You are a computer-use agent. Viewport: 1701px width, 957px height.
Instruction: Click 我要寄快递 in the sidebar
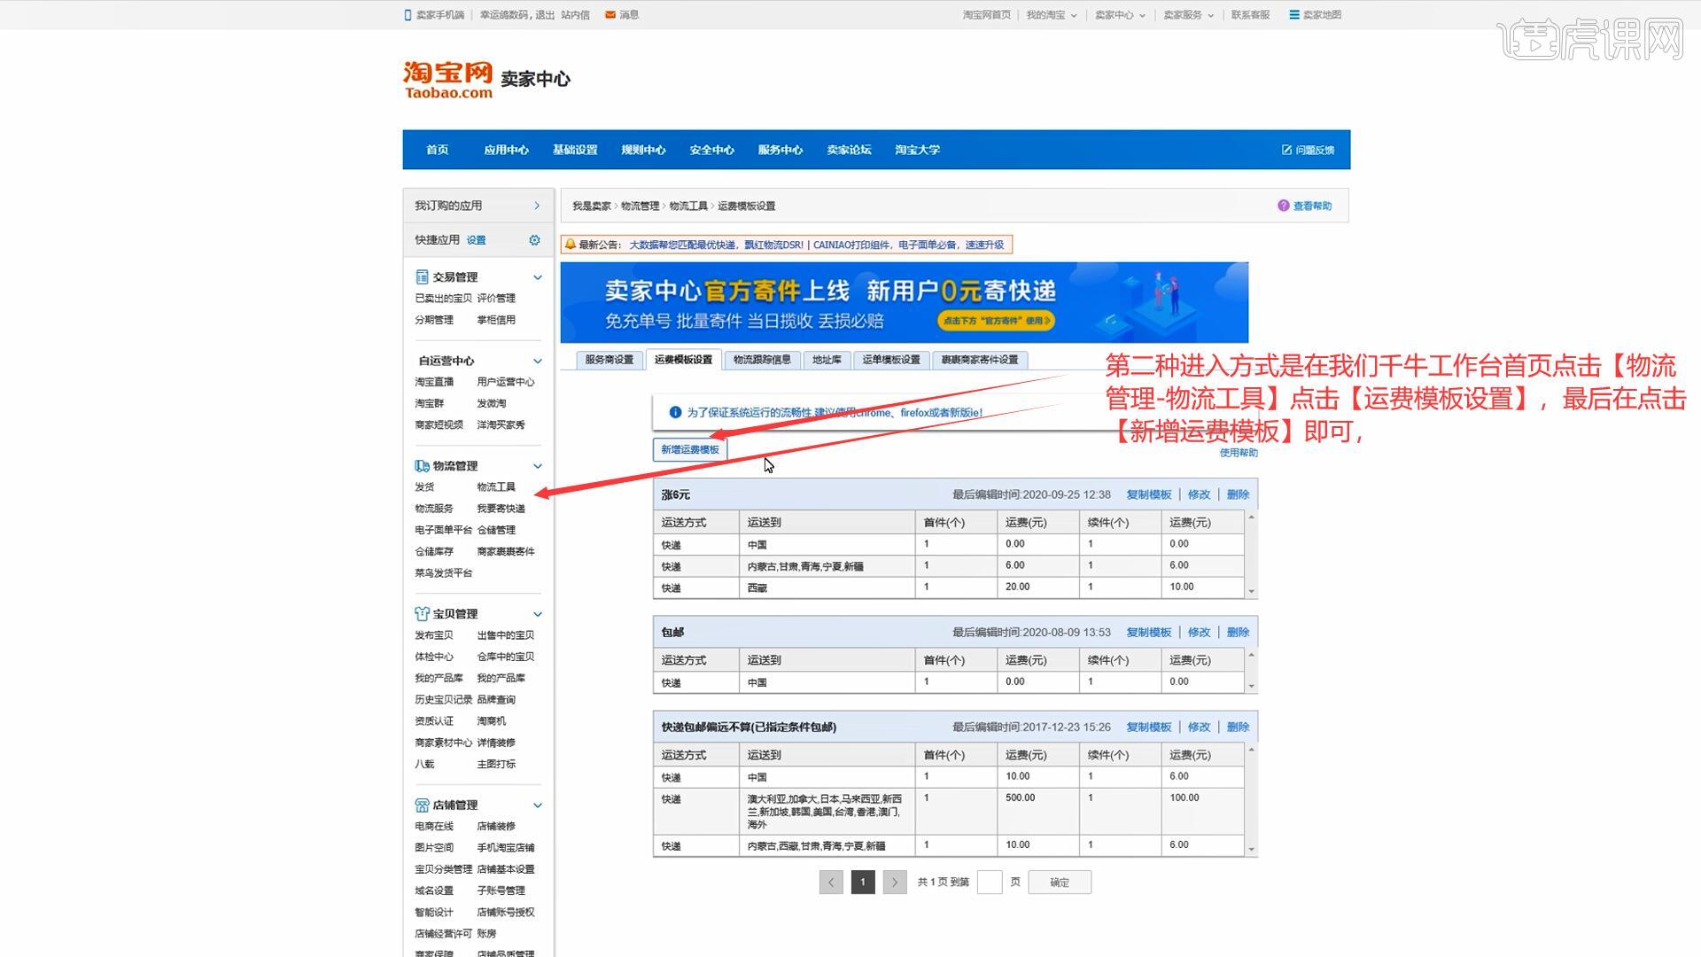(x=501, y=509)
